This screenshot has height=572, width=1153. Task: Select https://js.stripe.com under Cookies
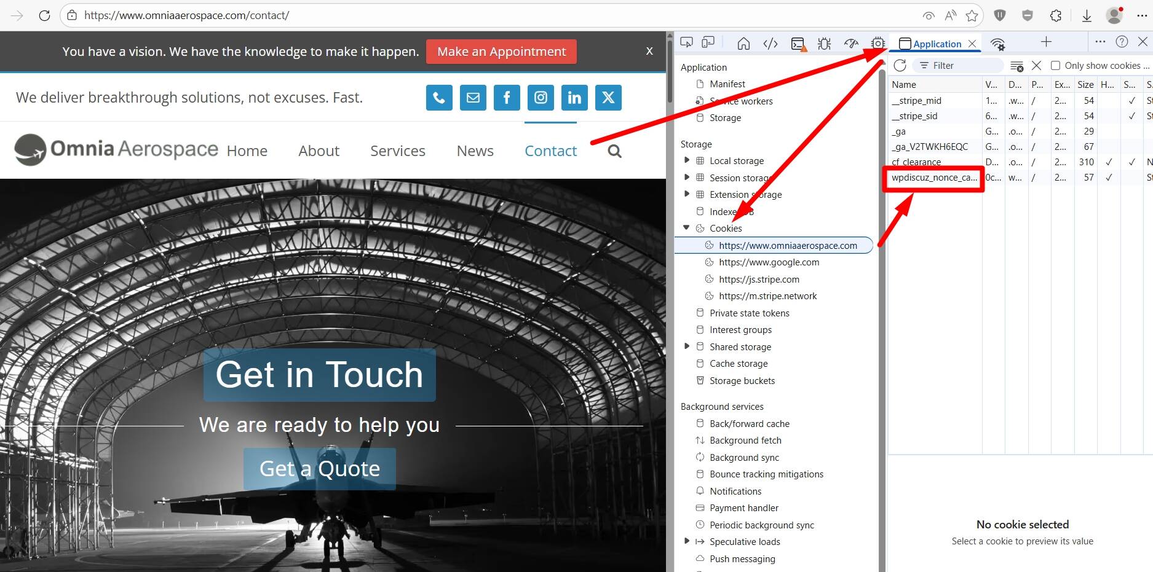click(759, 279)
